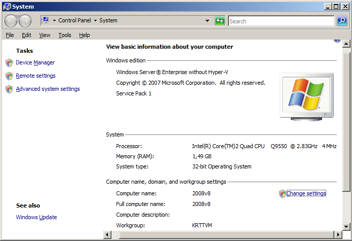The height and width of the screenshot is (241, 352).
Task: Open the View menu
Action: (45, 35)
